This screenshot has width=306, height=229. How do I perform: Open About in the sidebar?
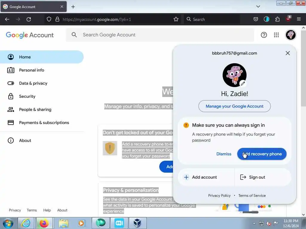pos(42,140)
